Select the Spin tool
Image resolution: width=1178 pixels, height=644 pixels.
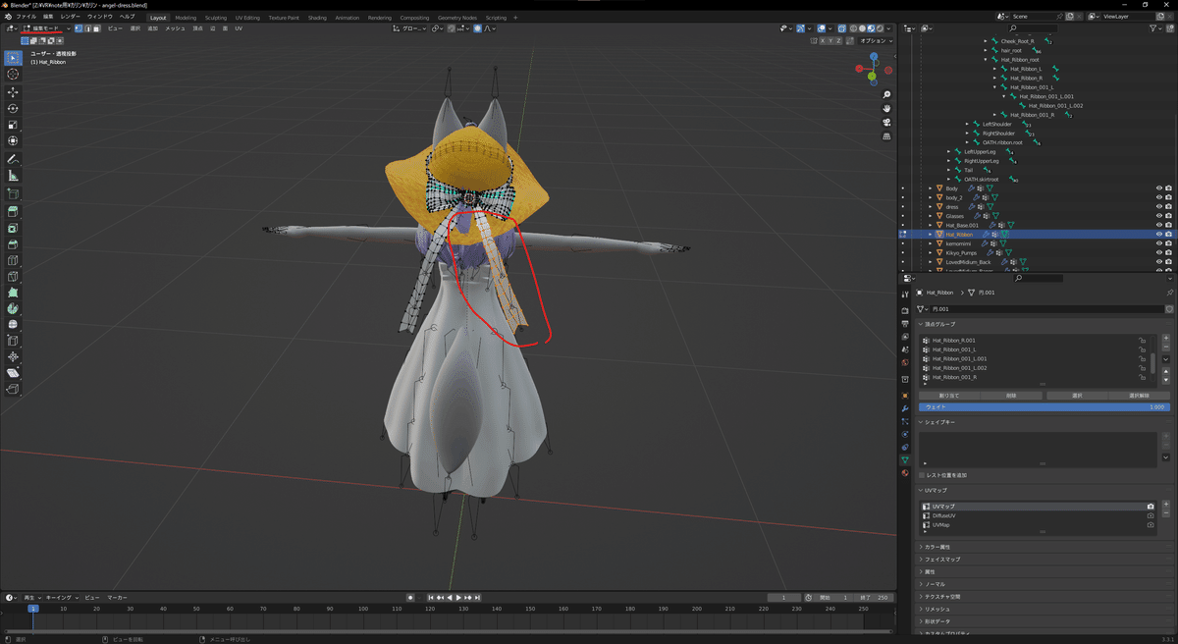(13, 308)
